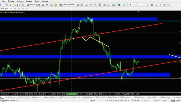This screenshot has width=181, height=102.
Task: Select the horizontal line tool
Action: [144, 5]
